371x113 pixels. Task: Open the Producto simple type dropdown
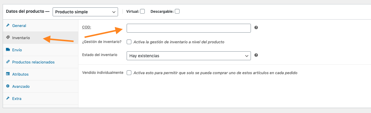tap(85, 12)
